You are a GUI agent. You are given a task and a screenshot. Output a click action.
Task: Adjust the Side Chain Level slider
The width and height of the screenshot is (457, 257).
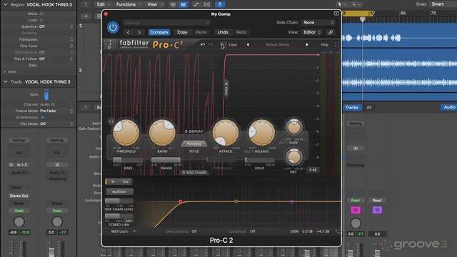pyautogui.click(x=119, y=201)
